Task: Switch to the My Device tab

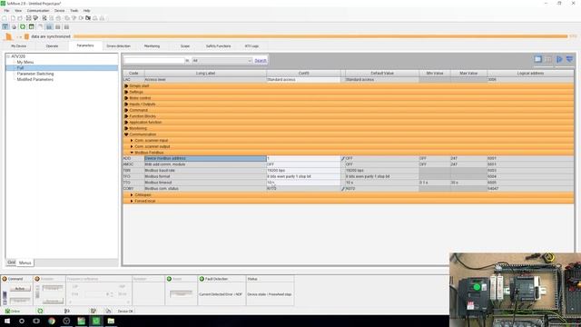Action: 18,46
